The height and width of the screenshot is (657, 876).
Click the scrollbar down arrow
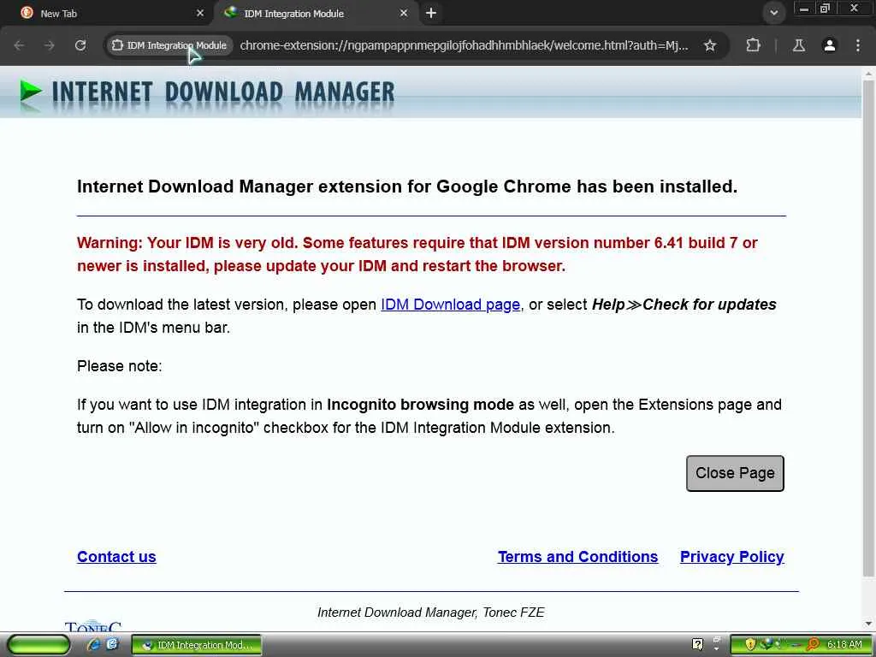[x=868, y=624]
